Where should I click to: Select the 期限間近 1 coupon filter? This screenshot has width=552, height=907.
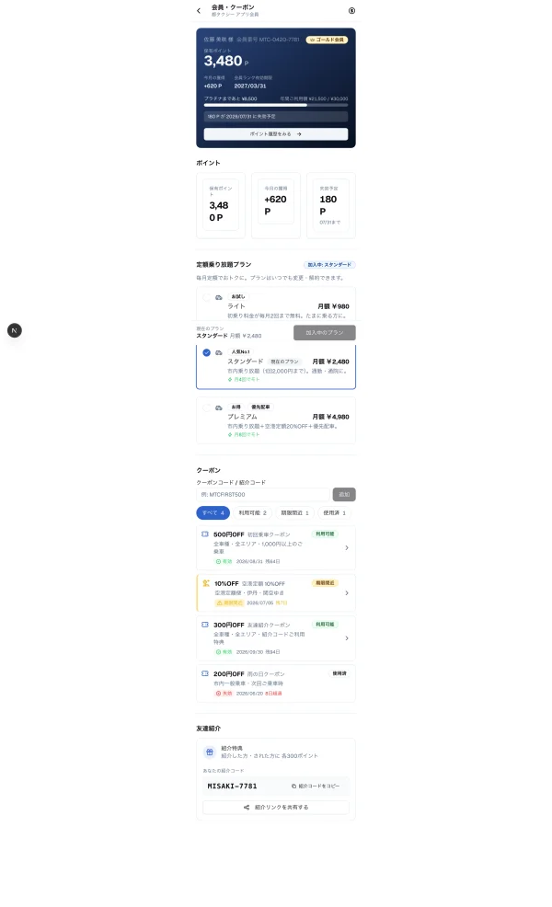point(294,512)
